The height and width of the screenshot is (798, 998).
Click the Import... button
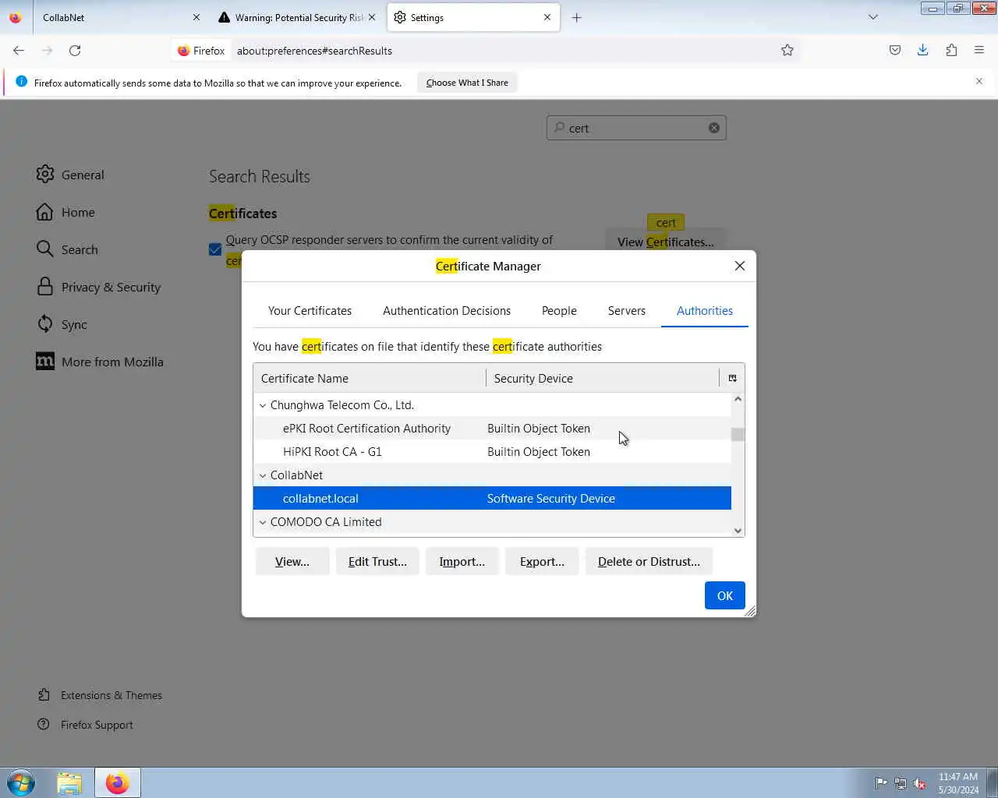click(x=462, y=561)
